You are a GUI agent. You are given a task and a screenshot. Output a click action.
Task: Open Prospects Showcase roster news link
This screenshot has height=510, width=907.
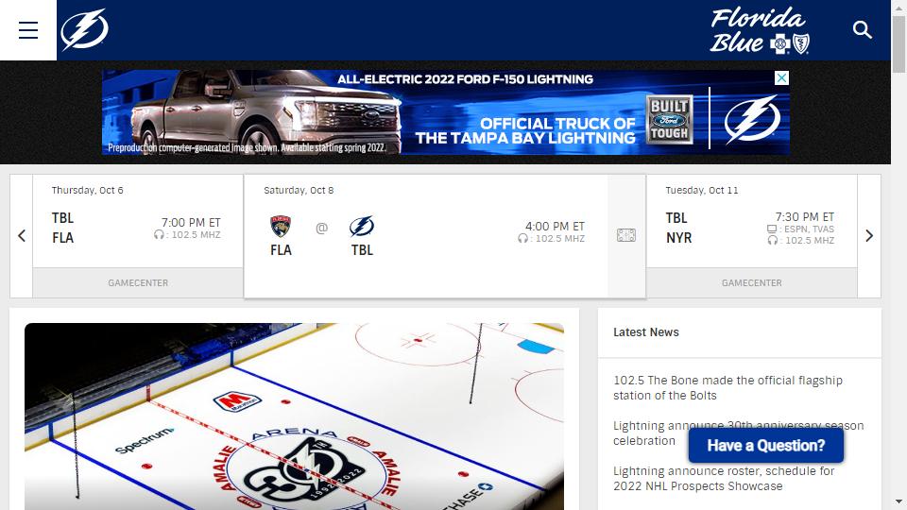[x=724, y=478]
